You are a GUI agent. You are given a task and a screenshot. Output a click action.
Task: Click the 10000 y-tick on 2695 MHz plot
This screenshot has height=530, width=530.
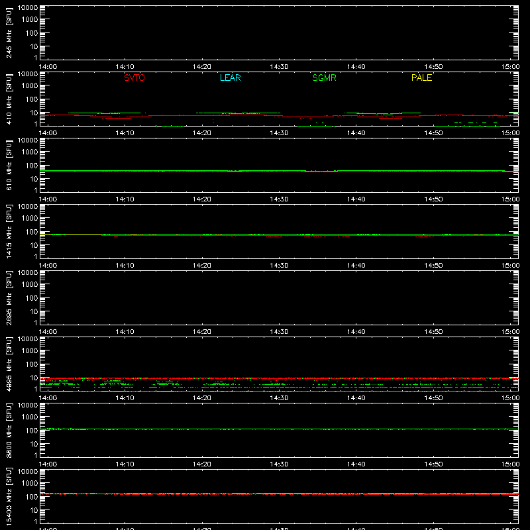[x=28, y=273]
